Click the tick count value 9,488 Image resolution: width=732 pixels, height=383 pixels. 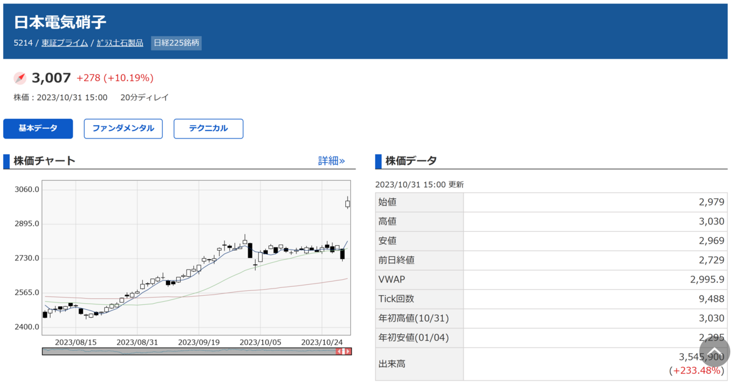tap(712, 299)
